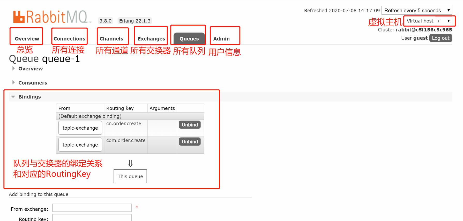Screen dimensions: 463x221
Task: Click the cluster name rabbit@c5f156c5c965
Action: click(424, 30)
